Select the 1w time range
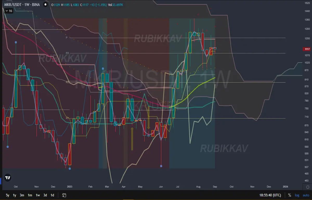 pos(38,195)
